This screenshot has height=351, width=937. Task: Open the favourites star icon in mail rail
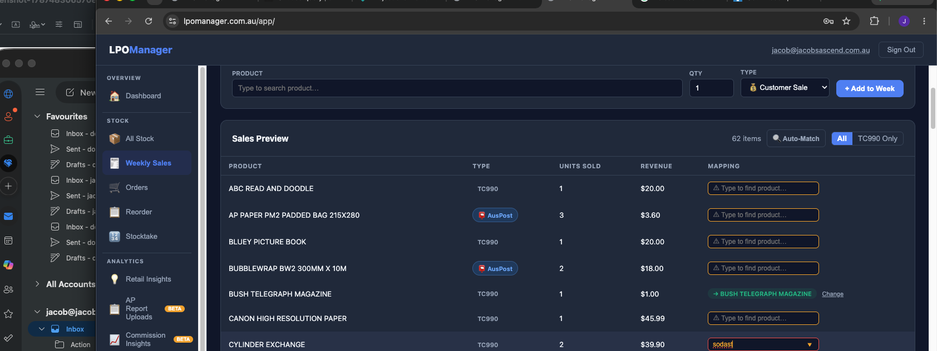point(8,314)
